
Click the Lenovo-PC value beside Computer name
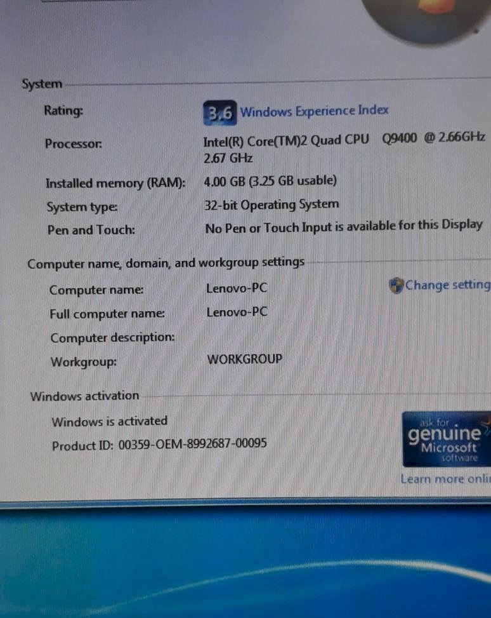(237, 288)
